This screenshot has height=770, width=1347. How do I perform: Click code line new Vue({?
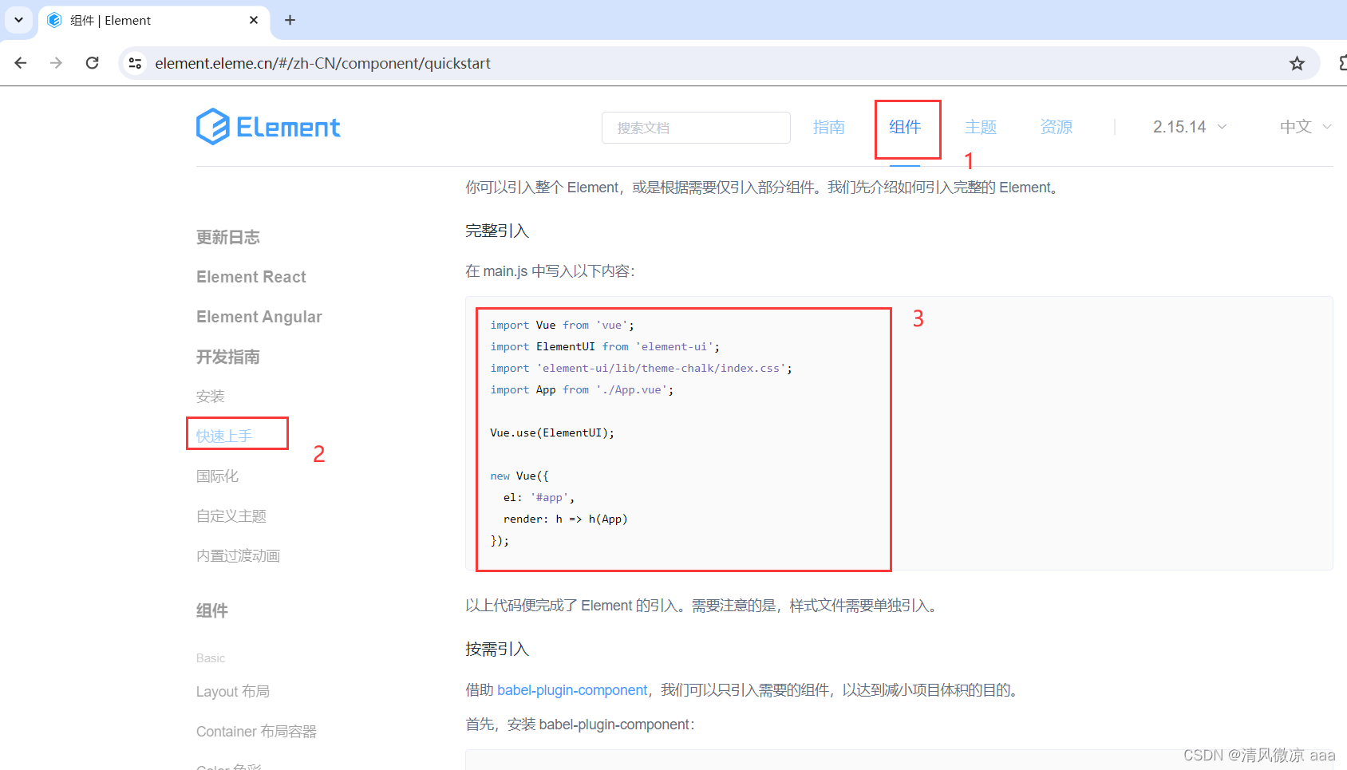tap(519, 476)
